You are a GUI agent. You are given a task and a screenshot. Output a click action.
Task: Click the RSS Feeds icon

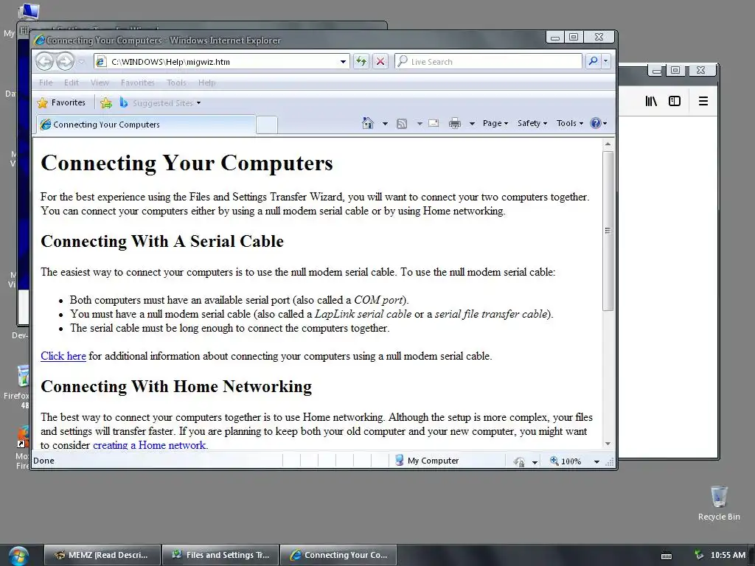point(402,124)
